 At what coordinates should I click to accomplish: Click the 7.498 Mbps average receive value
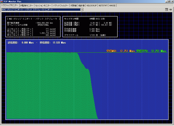(95, 31)
